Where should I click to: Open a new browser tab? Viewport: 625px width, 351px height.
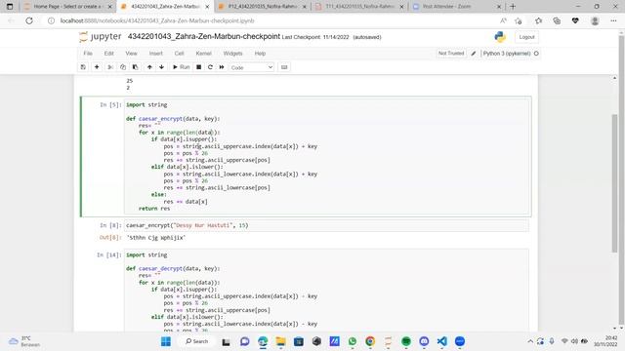tap(513, 7)
